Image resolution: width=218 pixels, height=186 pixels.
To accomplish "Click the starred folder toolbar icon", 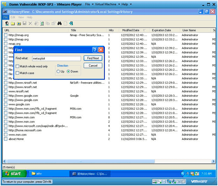I will [x=19, y=23].
